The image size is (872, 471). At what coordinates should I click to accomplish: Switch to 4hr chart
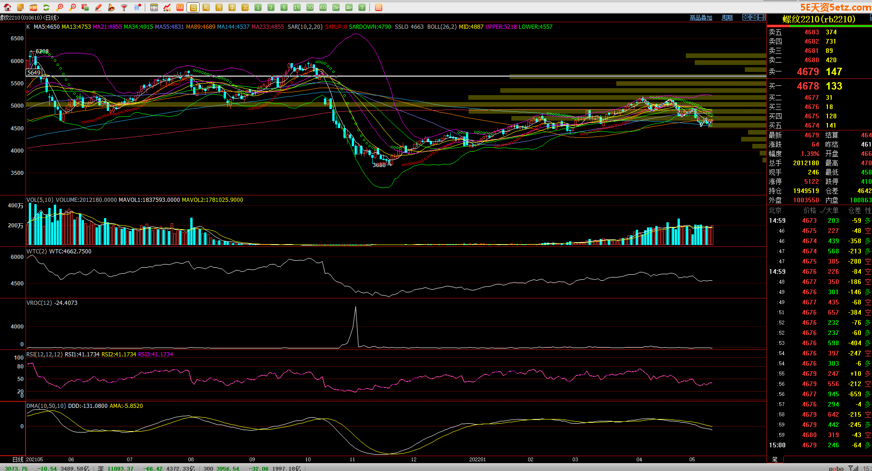click(x=349, y=7)
